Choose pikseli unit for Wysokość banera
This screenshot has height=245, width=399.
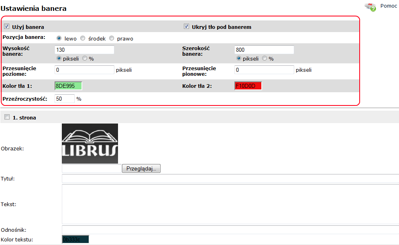click(59, 58)
